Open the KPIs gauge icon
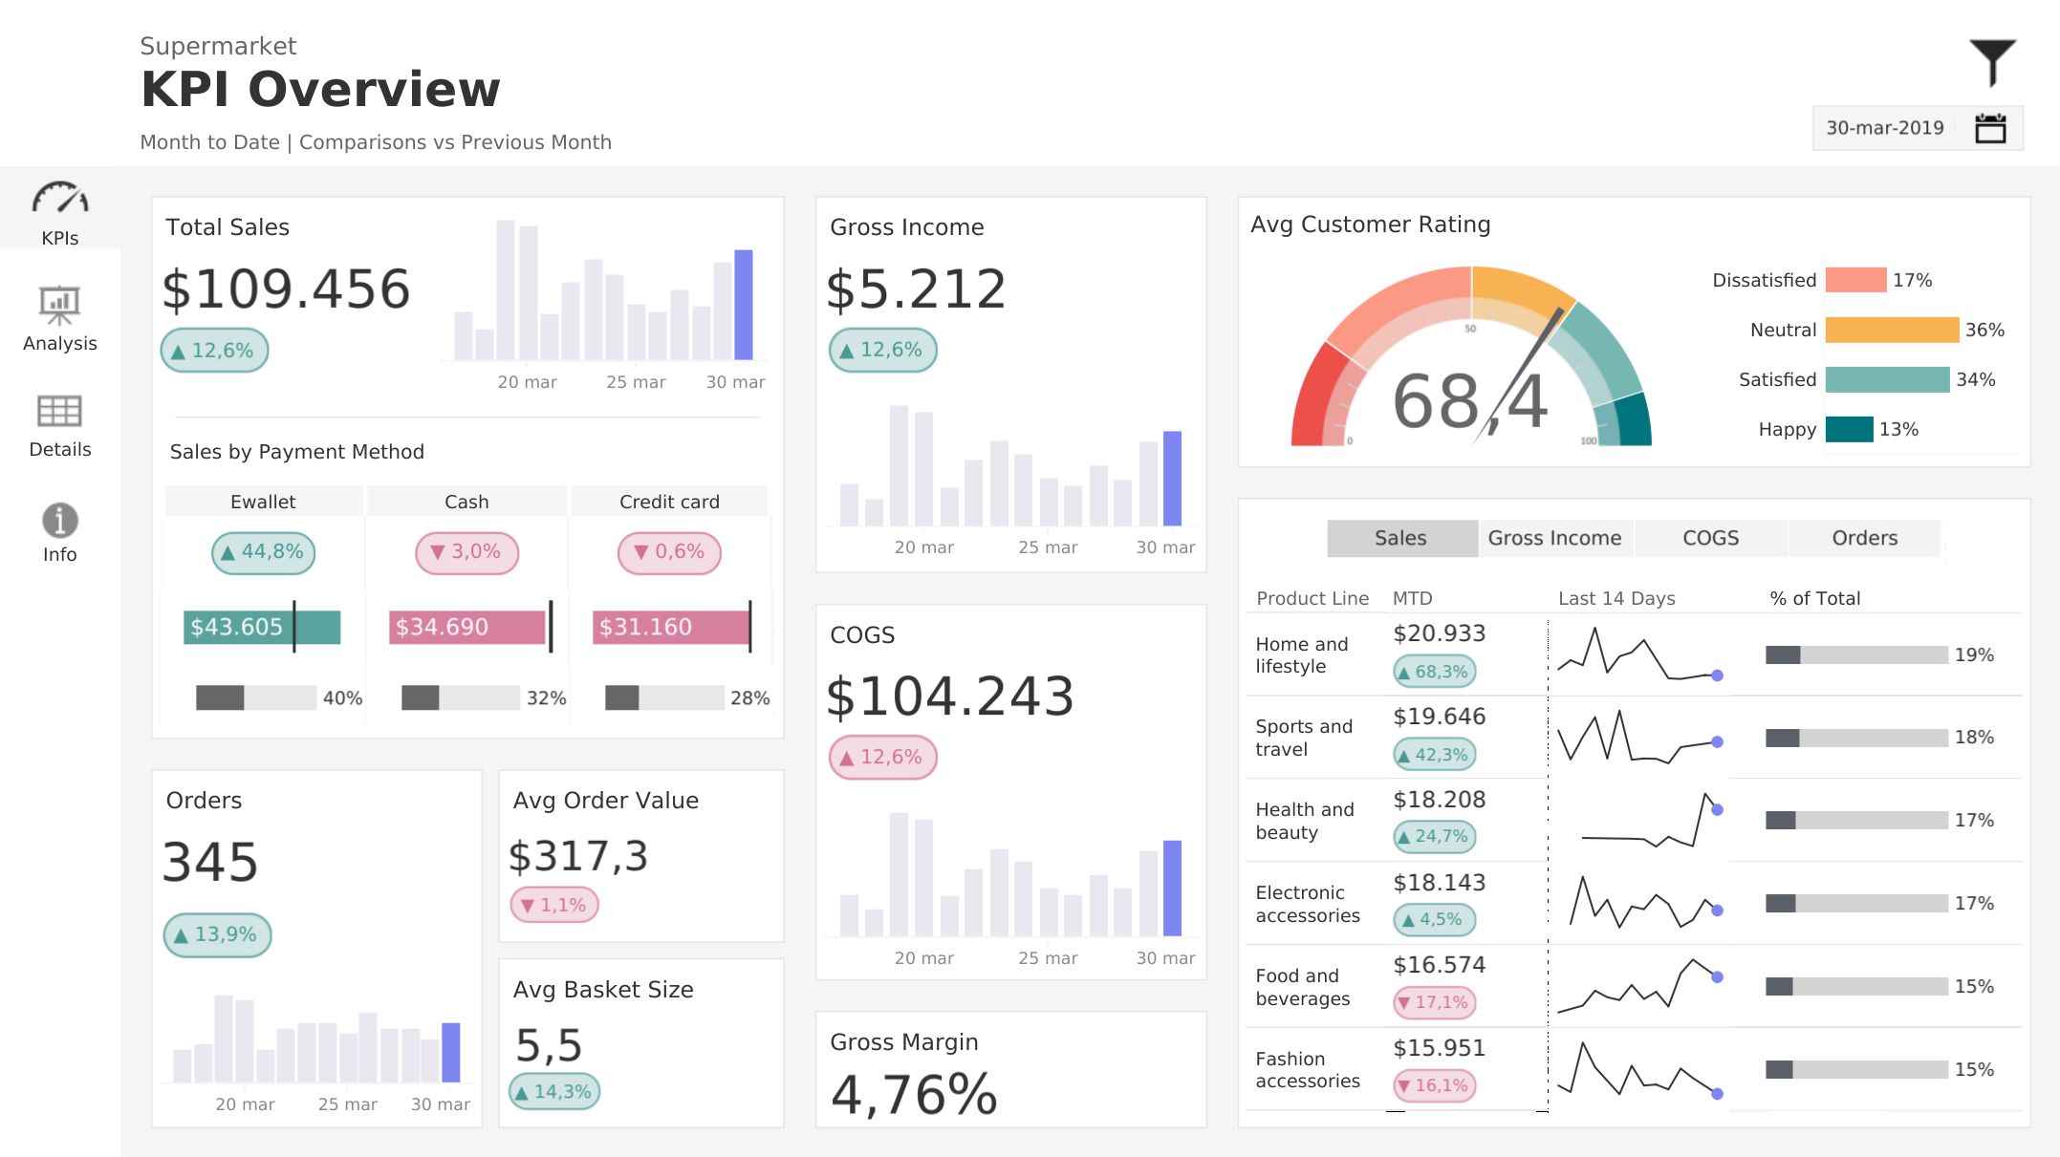Image resolution: width=2060 pixels, height=1157 pixels. click(x=59, y=199)
